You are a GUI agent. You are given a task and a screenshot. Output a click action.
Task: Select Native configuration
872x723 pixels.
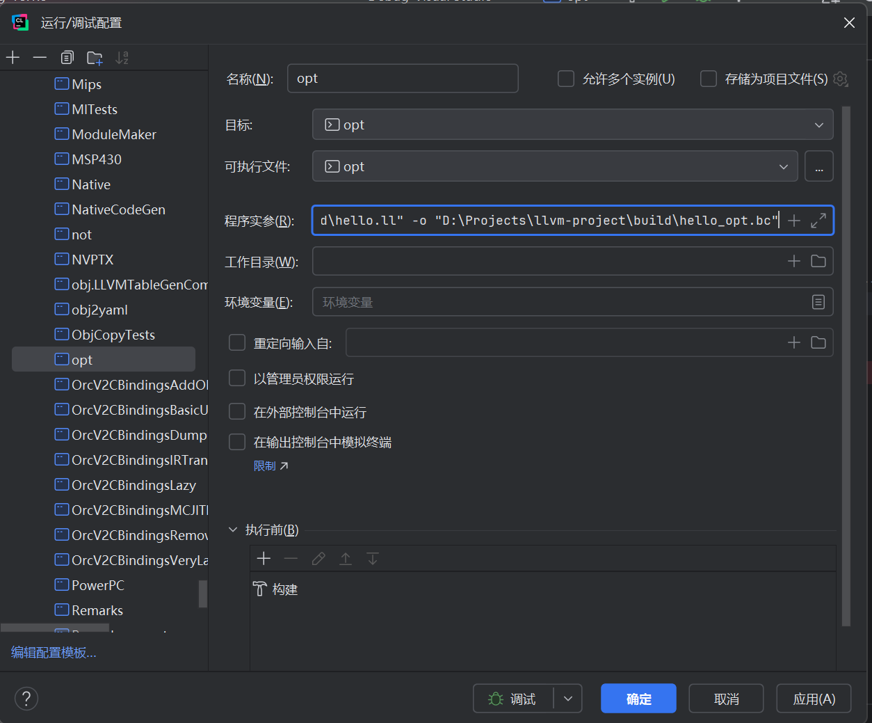pyautogui.click(x=83, y=184)
